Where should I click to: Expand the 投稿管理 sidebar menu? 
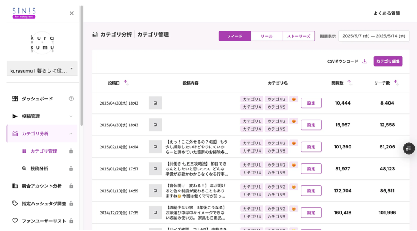pos(71,116)
